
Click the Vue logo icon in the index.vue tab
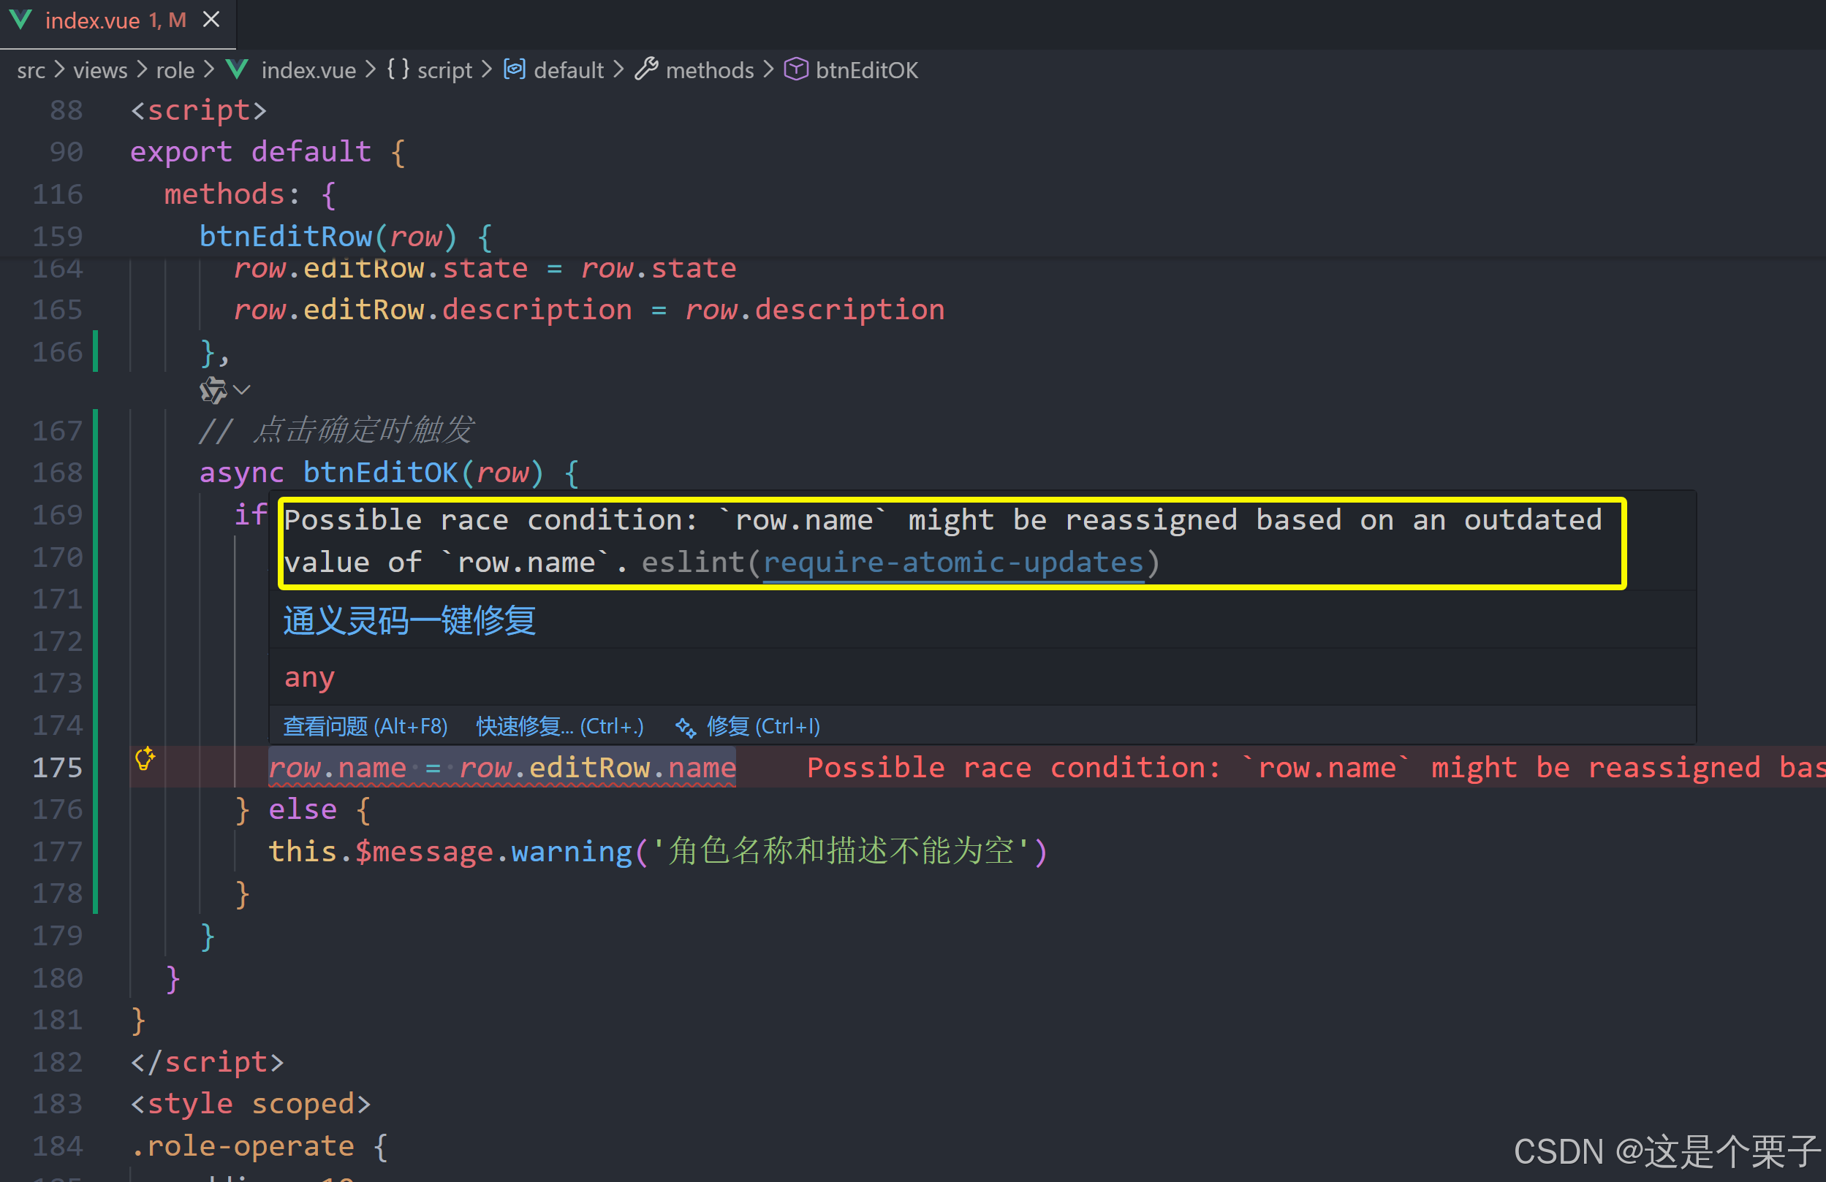[20, 20]
